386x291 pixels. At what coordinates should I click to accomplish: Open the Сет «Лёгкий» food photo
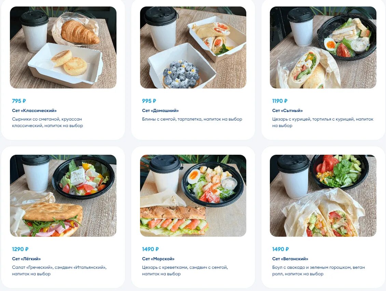click(63, 196)
